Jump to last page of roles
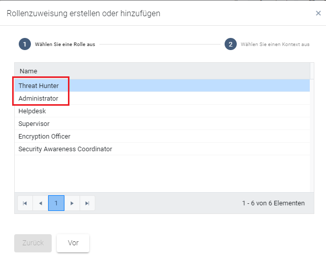The image size is (326, 262). [87, 203]
